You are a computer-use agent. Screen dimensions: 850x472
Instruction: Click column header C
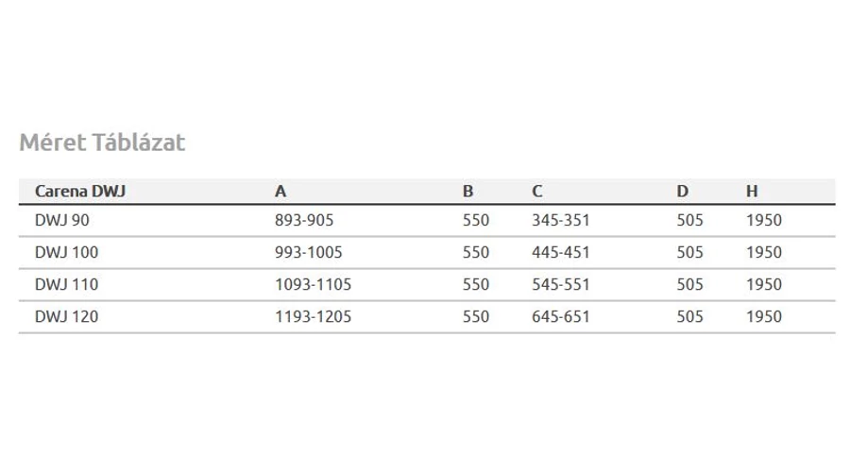pos(537,192)
